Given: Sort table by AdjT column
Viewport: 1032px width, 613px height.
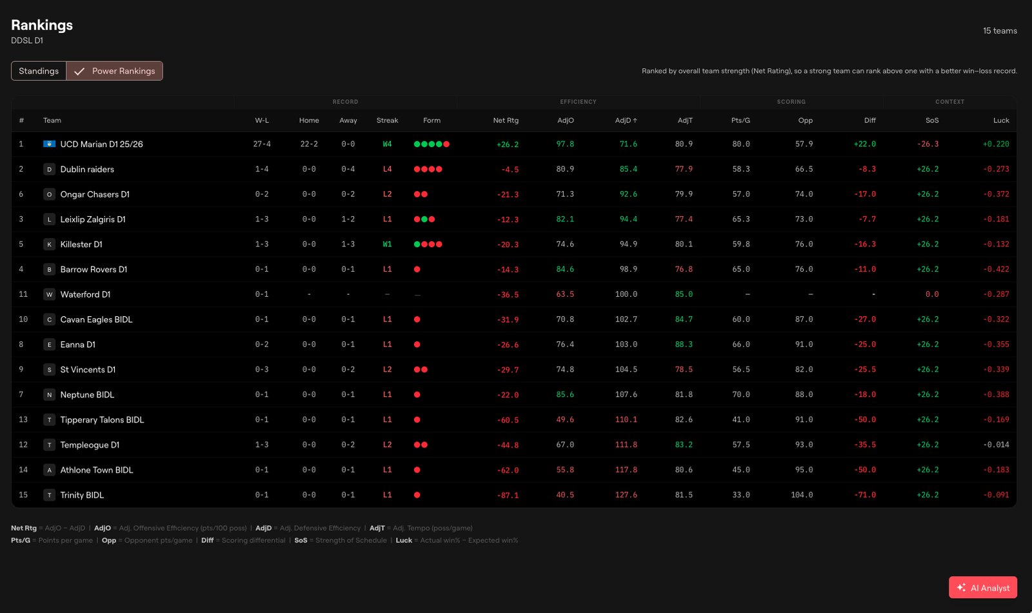Looking at the screenshot, I should point(685,121).
